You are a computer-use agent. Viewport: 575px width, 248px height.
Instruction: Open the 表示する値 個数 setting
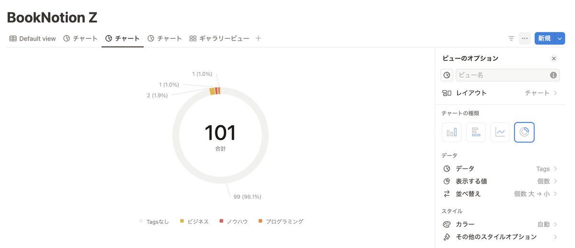[500, 181]
